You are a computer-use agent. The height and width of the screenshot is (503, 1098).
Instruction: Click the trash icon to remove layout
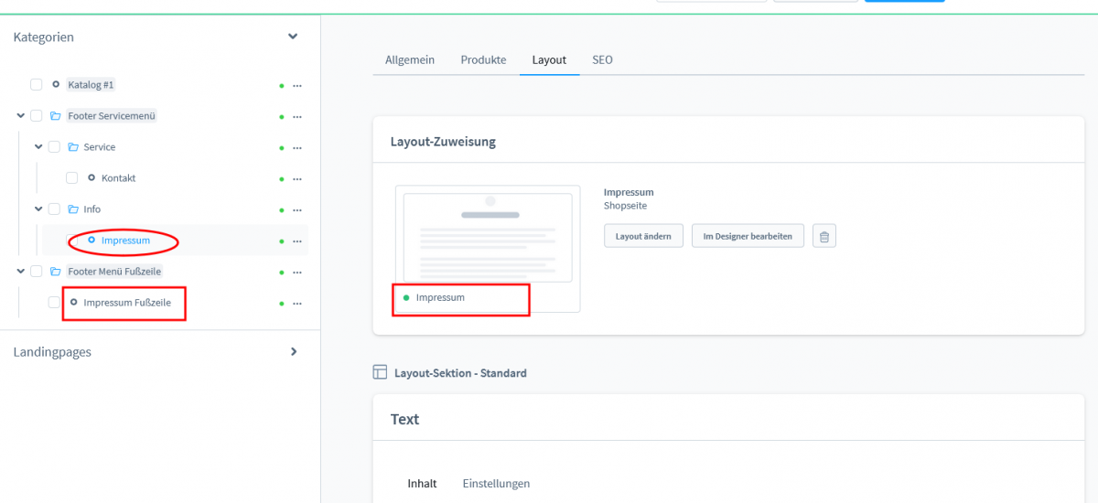pyautogui.click(x=823, y=237)
